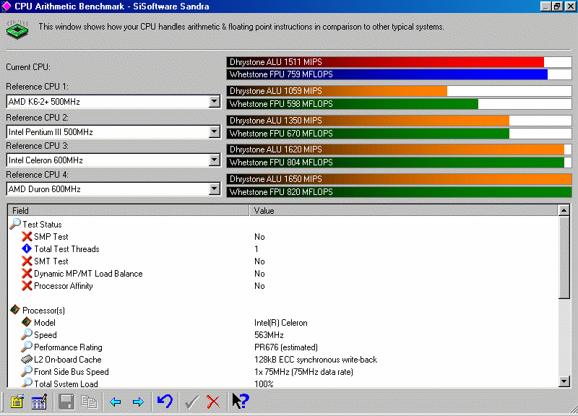Screen dimensions: 578x416
Task: Select the 'Total Test Threads' row label
Action: 66,249
